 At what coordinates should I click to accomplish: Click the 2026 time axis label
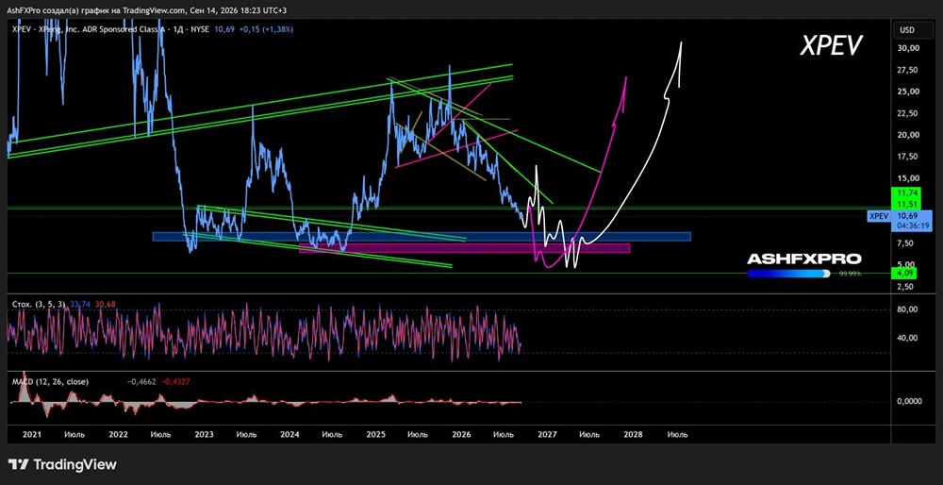click(x=461, y=434)
